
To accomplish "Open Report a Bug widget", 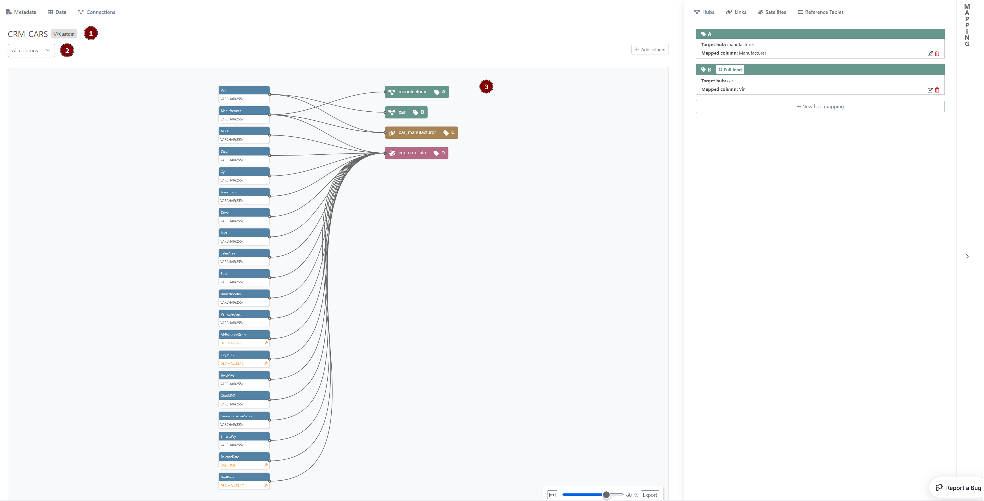I will click(x=958, y=488).
